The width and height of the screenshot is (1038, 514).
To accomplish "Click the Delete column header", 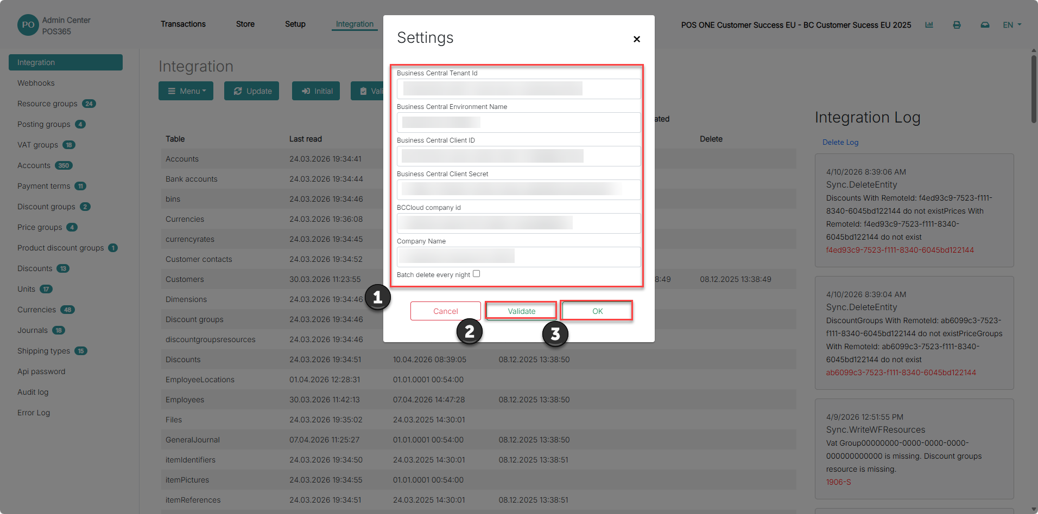I will pos(711,139).
